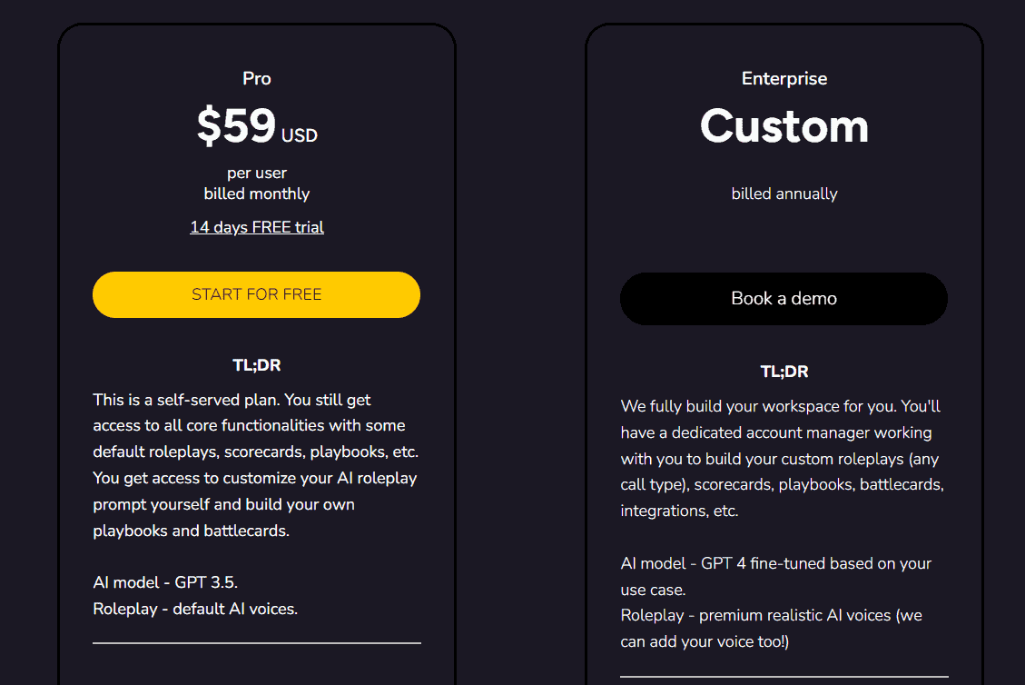Screen dimensions: 1025x685
Task: Select the Pro plan title
Action: [256, 79]
